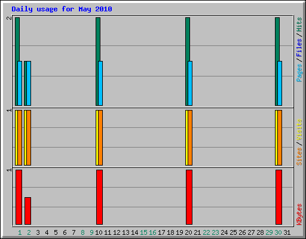The image size is (306, 239).
Task: Click day 3 on the x-axis
Action: pyautogui.click(x=38, y=232)
